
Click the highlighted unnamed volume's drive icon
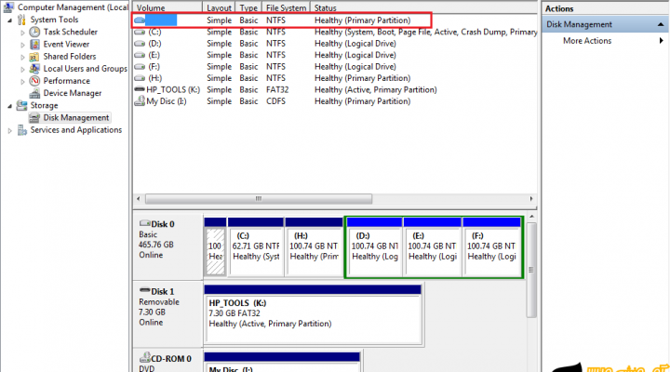click(140, 20)
